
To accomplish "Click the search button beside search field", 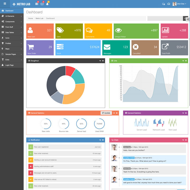I will pos(185,18).
